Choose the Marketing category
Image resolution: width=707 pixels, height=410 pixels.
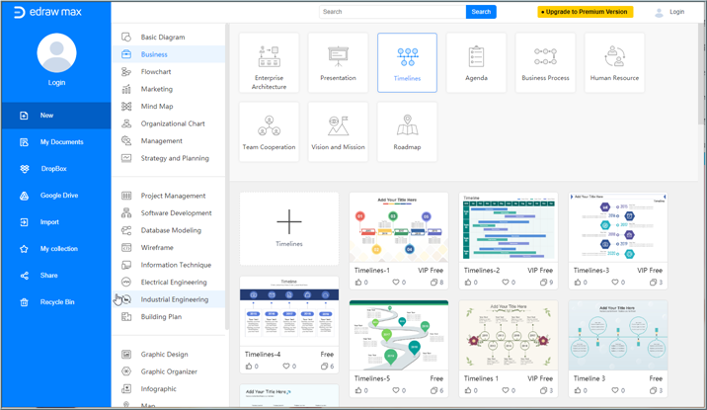coord(168,89)
